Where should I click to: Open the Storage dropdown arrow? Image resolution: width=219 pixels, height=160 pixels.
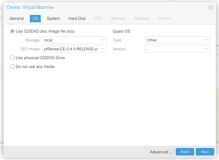point(103,40)
